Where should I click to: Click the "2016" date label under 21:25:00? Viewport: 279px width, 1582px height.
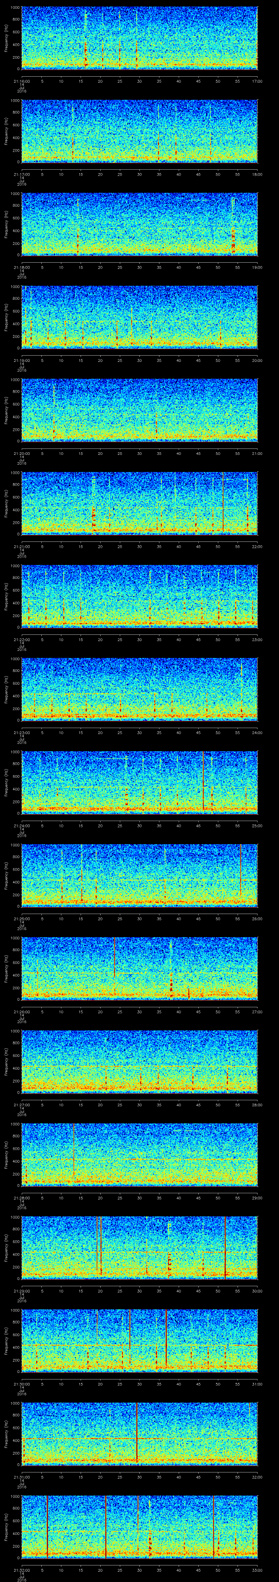coord(22,929)
